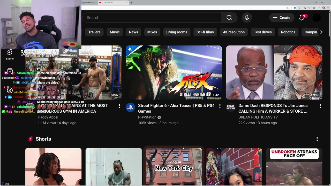Open the Create button menu
The height and width of the screenshot is (186, 331).
pyautogui.click(x=281, y=18)
